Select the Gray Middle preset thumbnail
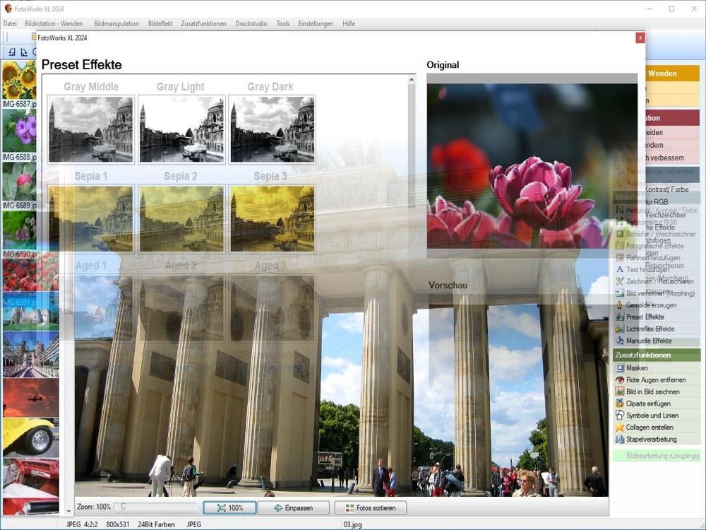The image size is (706, 530). (91, 129)
